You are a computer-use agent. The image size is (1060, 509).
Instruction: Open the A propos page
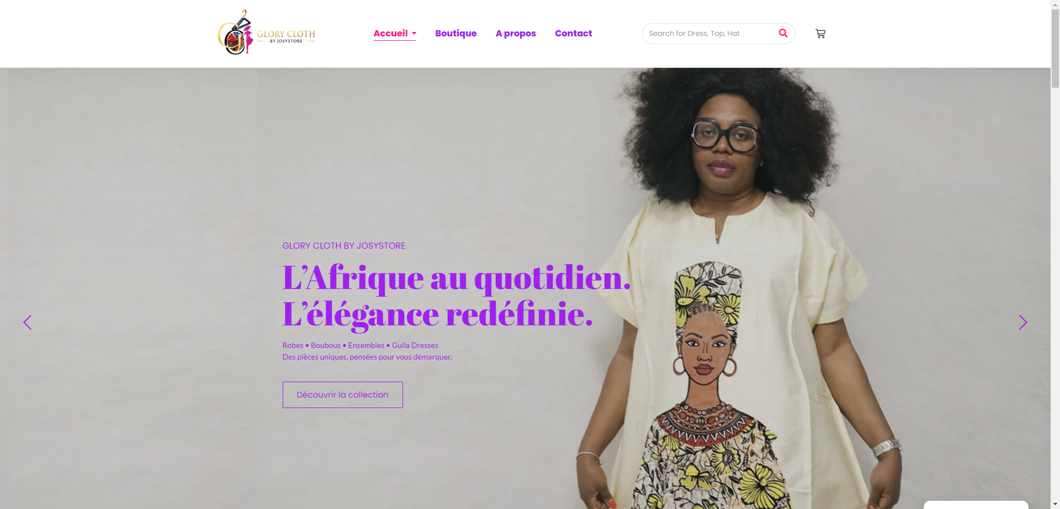[516, 33]
